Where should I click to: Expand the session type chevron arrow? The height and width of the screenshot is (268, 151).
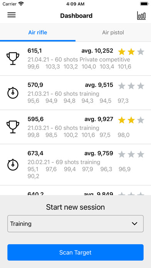(135, 224)
